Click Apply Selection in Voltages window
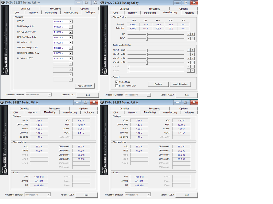 [85, 86]
